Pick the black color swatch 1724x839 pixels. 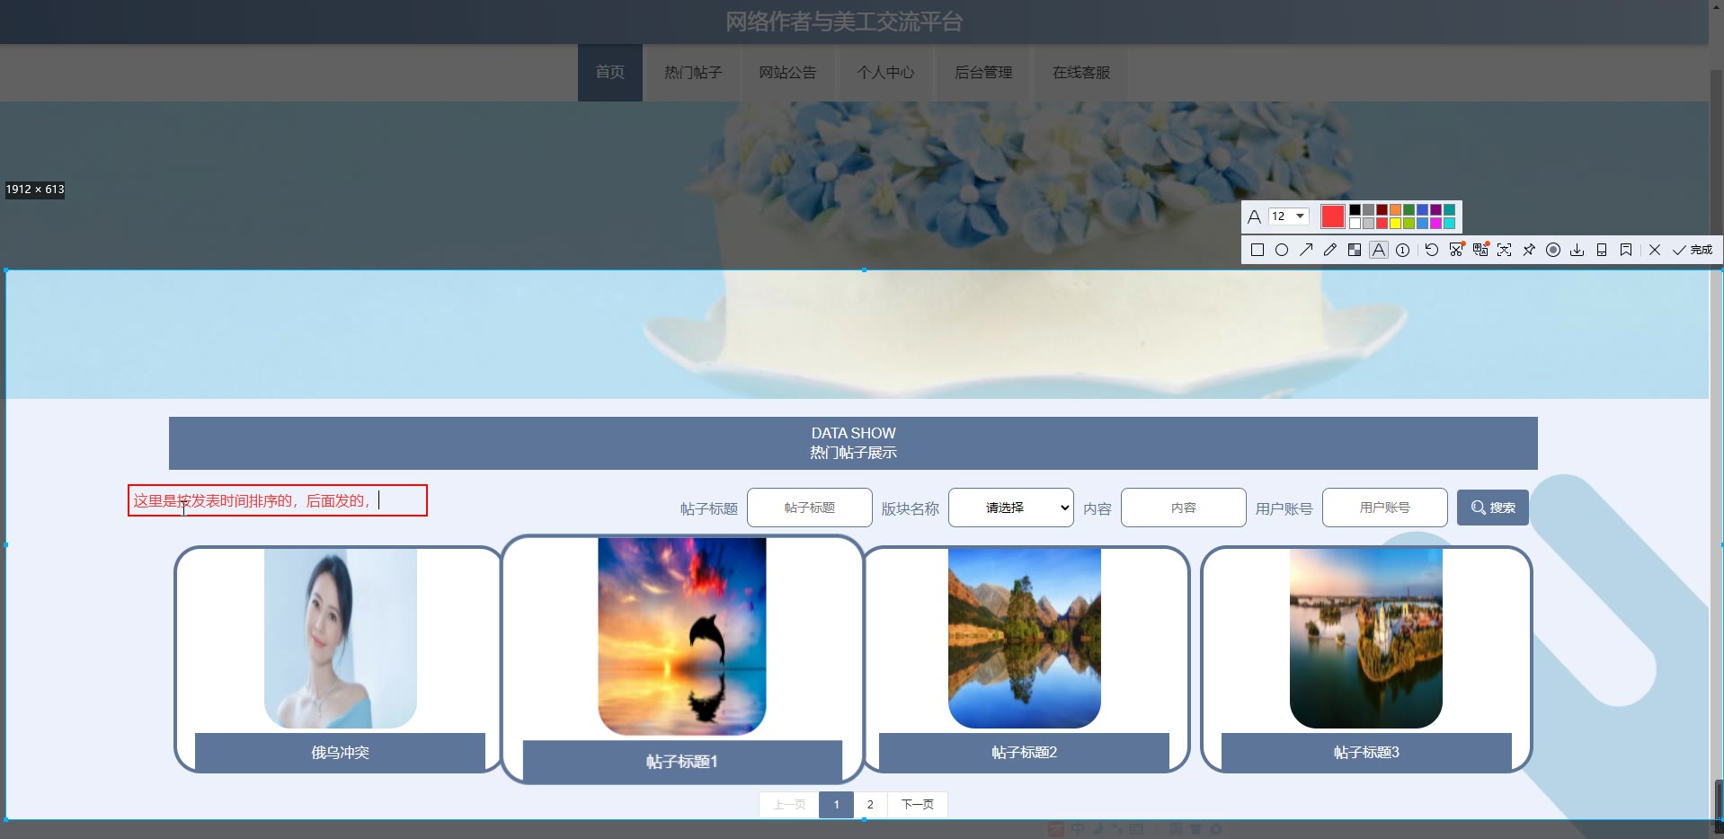pyautogui.click(x=1355, y=210)
